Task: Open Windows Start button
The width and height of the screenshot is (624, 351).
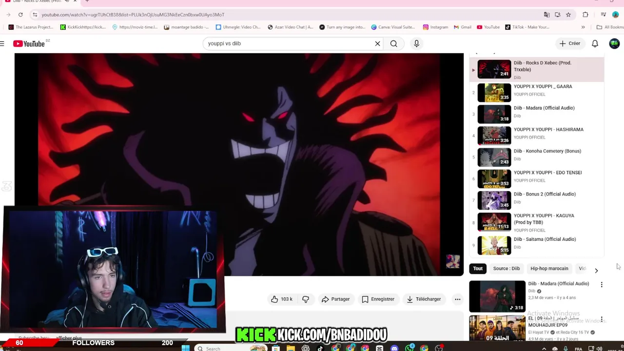Action: pos(185,348)
